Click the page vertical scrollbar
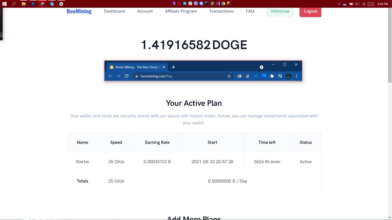The height and width of the screenshot is (220, 392). pos(390,46)
